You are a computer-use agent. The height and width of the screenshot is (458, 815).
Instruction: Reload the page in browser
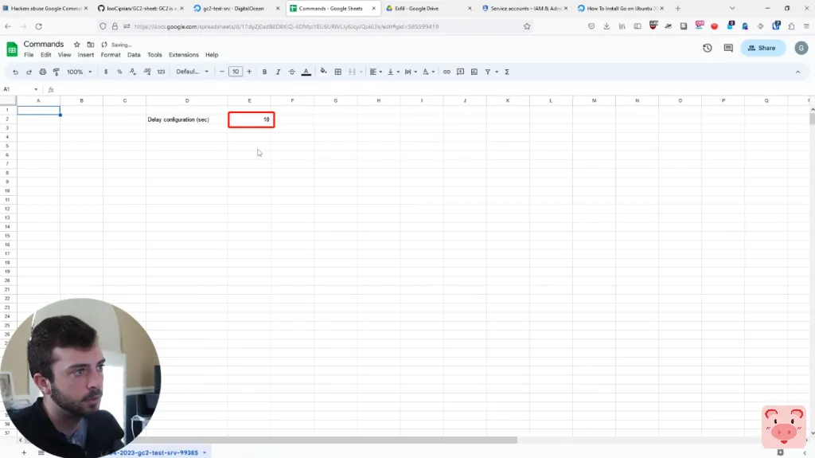38,26
